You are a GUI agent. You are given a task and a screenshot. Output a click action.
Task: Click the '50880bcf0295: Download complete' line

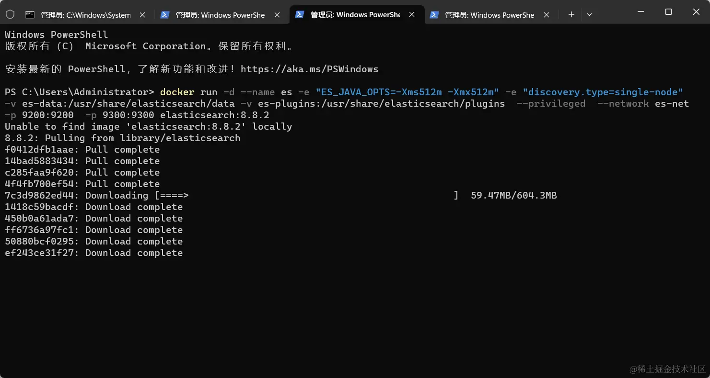(94, 241)
